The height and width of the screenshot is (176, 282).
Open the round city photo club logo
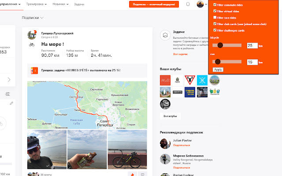pyautogui.click(x=215, y=80)
